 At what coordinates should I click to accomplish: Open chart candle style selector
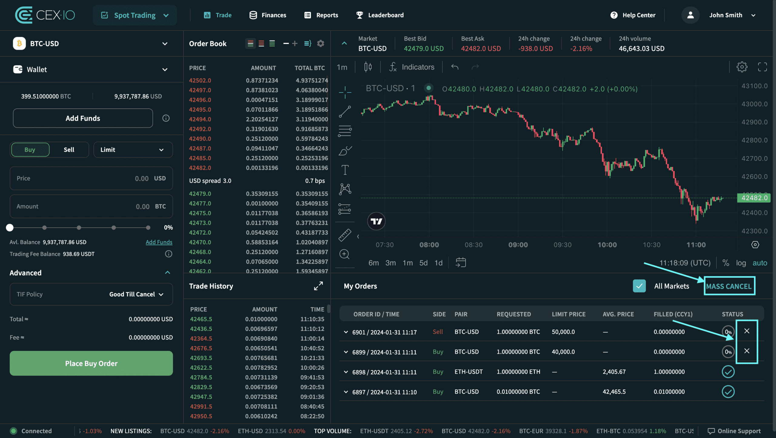click(x=368, y=67)
